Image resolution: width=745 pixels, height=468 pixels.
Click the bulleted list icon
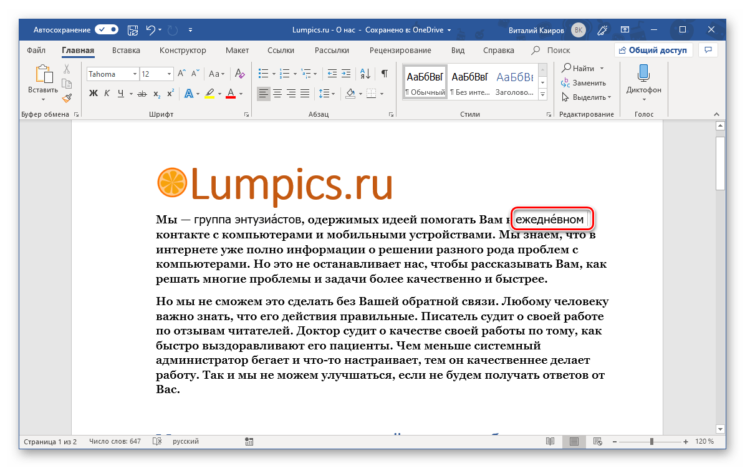pos(264,74)
